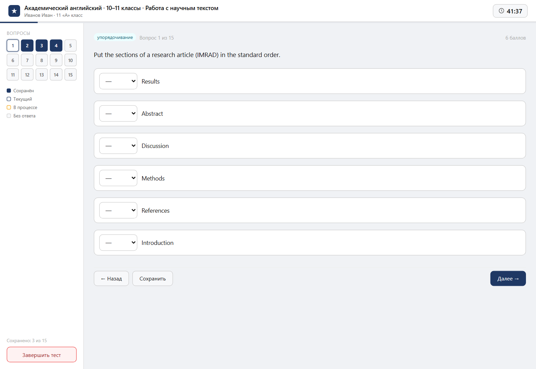
Task: Expand the position selector for Discussion
Action: coord(118,146)
